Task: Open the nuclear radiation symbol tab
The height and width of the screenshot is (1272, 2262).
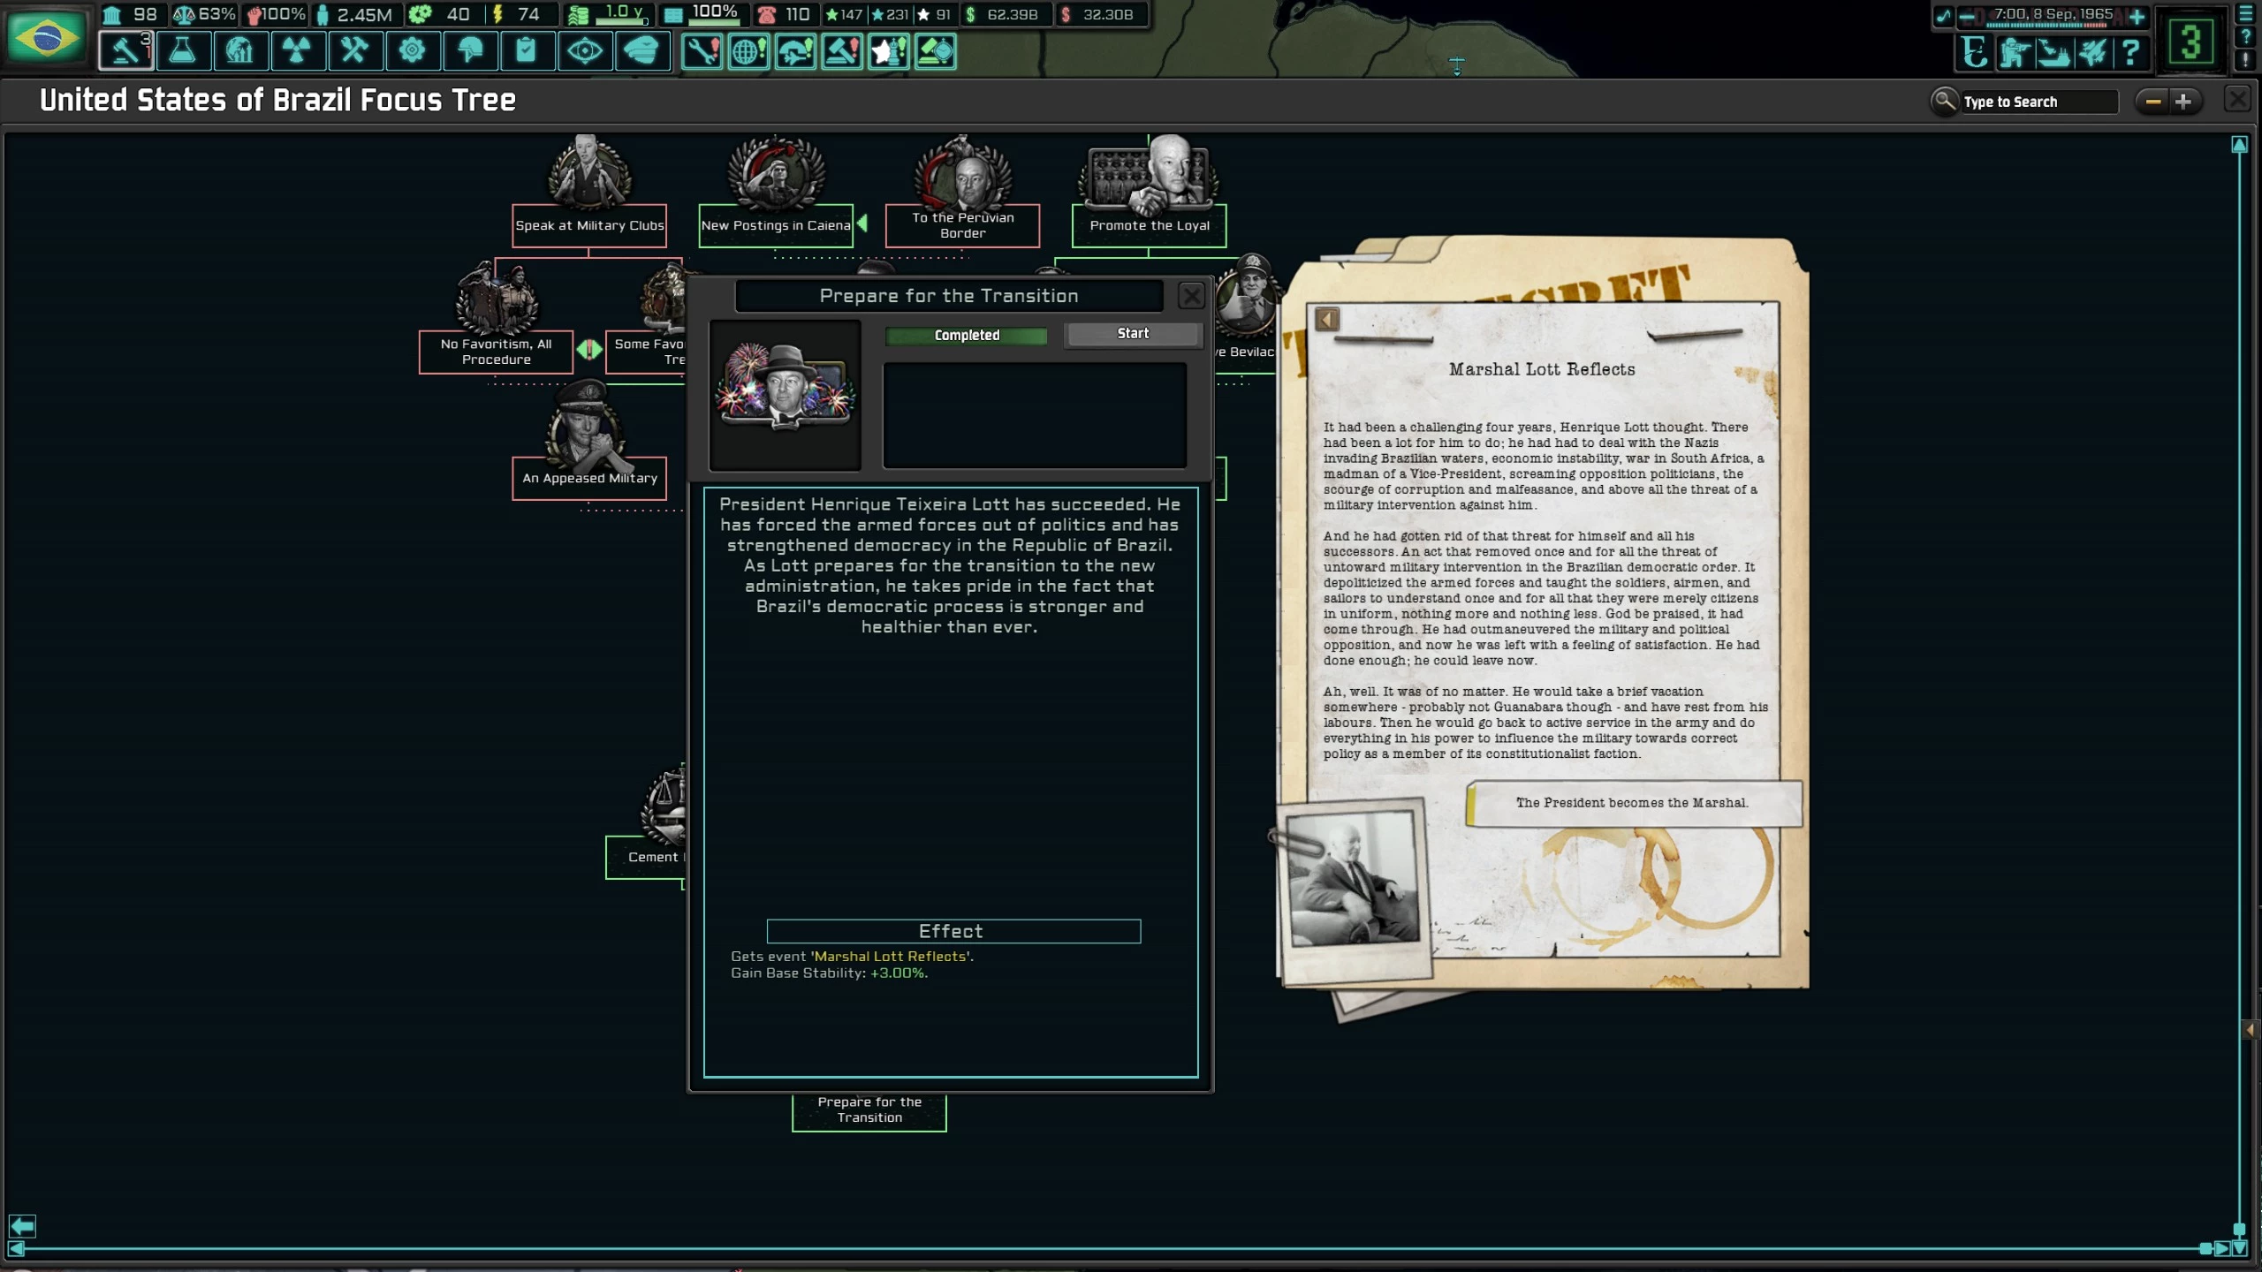Action: tap(297, 51)
